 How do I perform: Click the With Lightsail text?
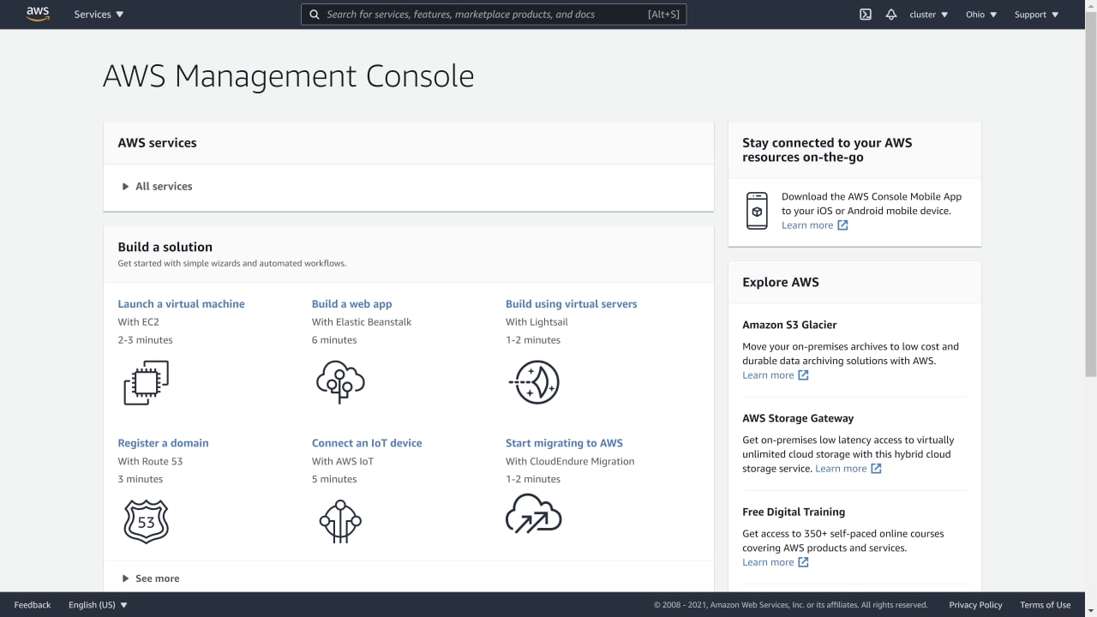point(537,322)
